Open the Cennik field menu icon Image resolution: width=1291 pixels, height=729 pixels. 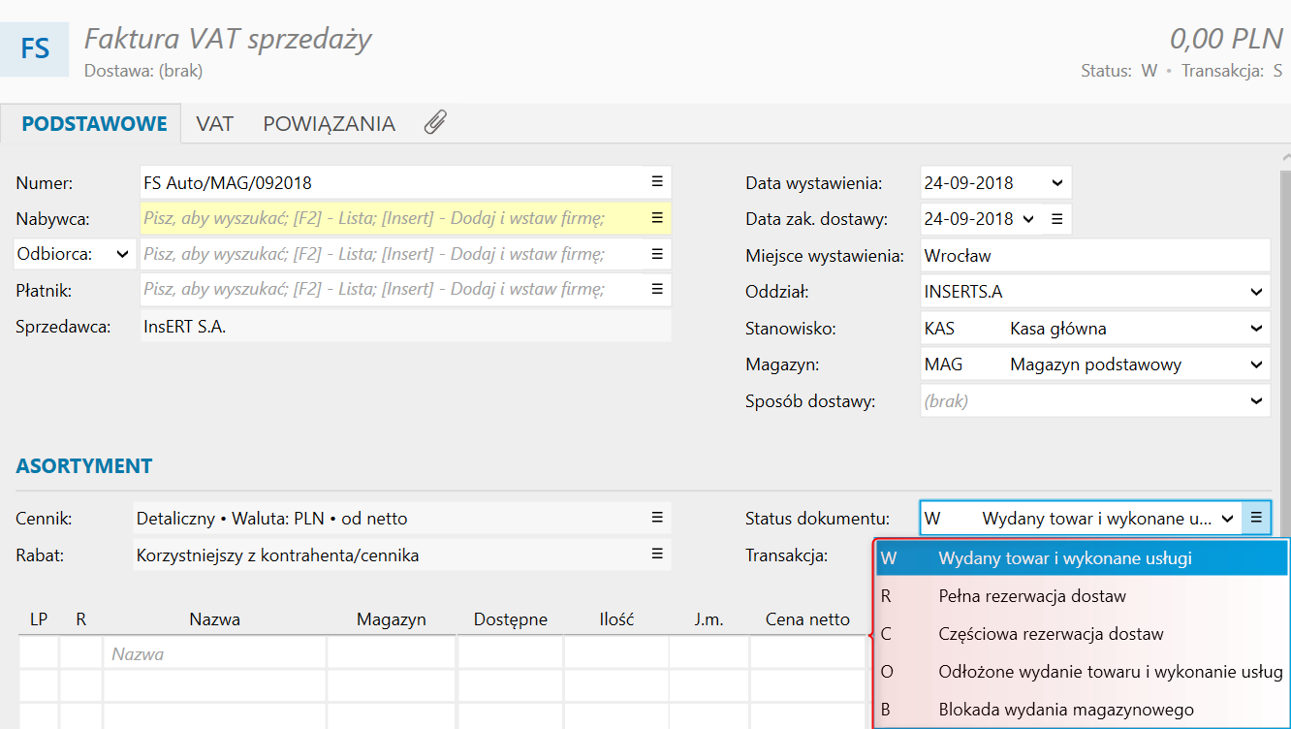pos(656,518)
